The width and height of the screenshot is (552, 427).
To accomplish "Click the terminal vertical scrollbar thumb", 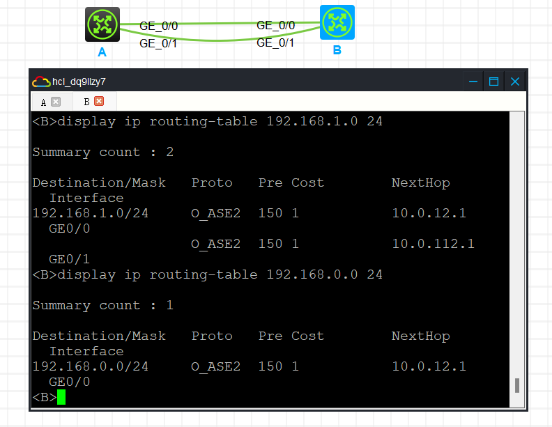I will pos(516,385).
